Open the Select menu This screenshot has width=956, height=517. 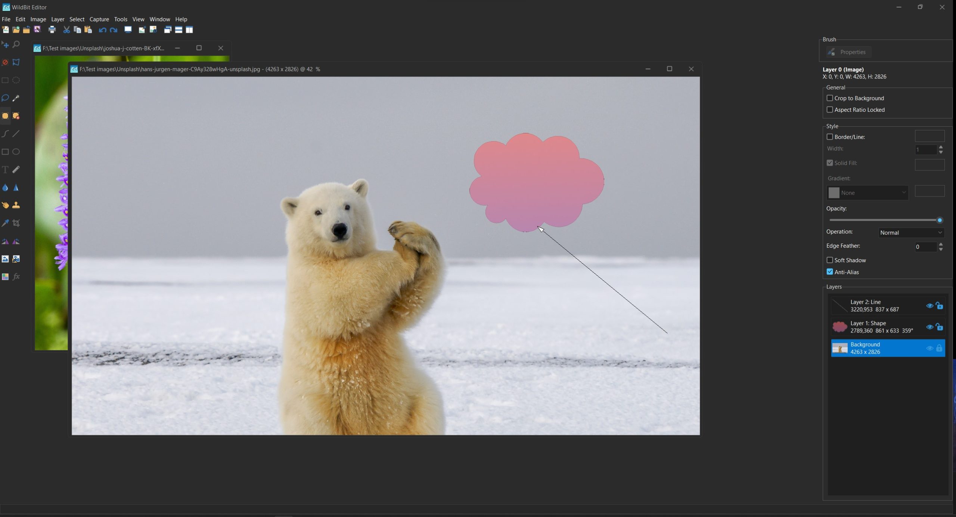(x=76, y=19)
